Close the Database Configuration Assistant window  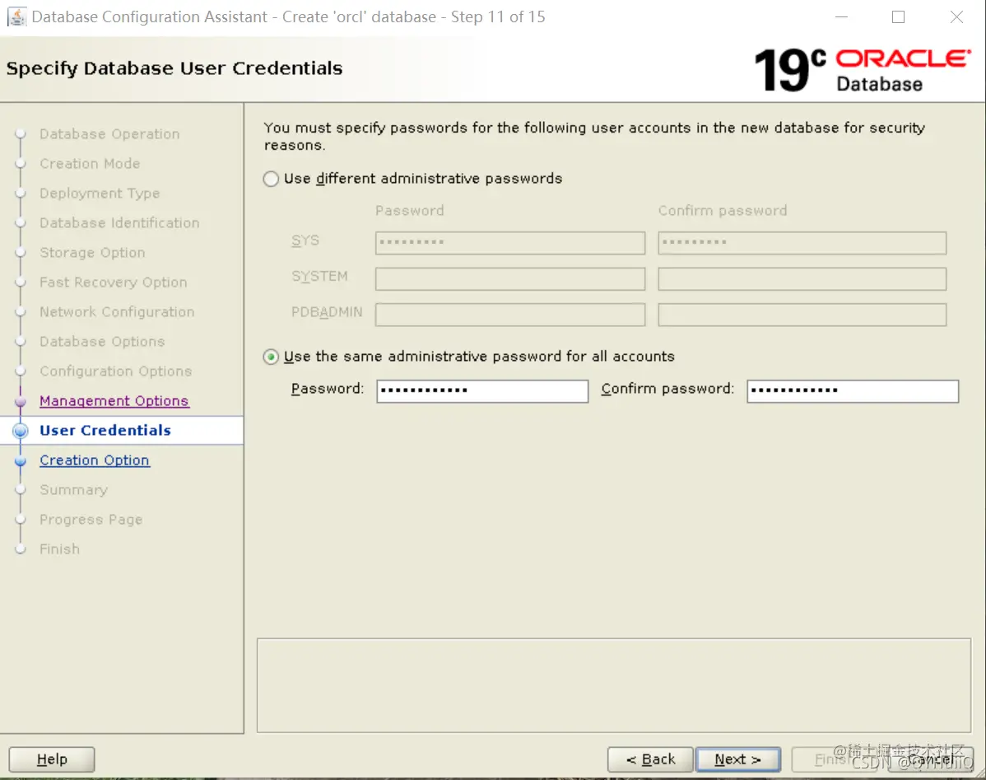tap(956, 17)
